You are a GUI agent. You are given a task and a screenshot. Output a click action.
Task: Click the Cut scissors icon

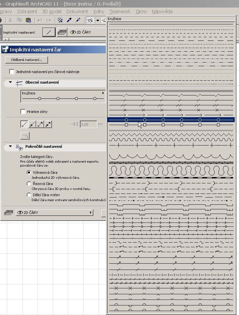pyautogui.click(x=10, y=20)
